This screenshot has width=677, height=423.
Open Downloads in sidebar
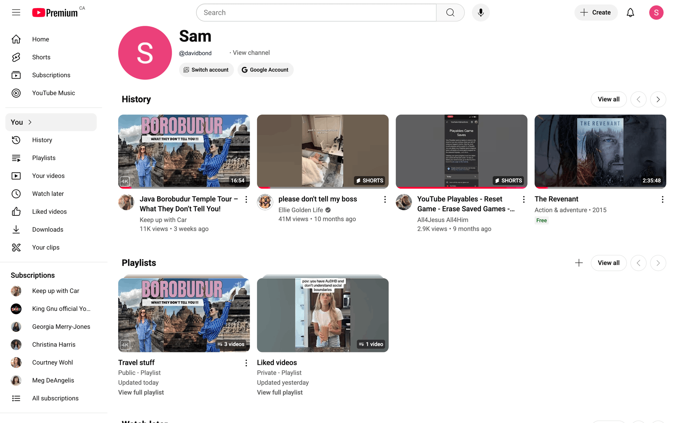pyautogui.click(x=51, y=229)
